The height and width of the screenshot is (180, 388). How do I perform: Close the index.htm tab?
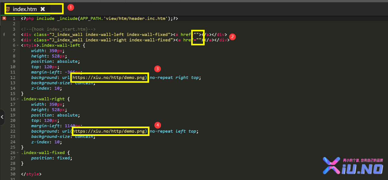point(42,9)
